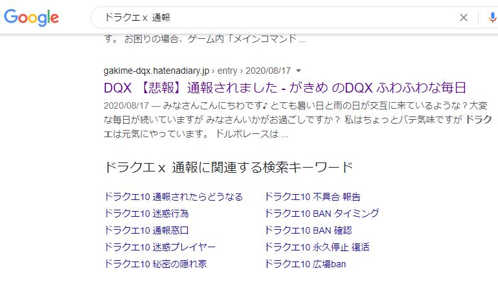The width and height of the screenshot is (498, 288).
Task: Click the Google logo
Action: click(x=32, y=17)
